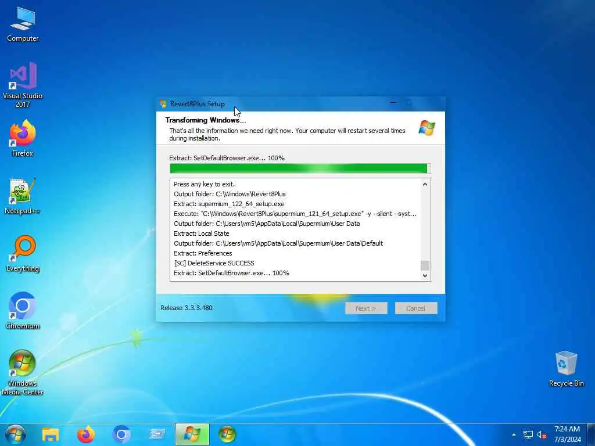Click the Revert8Plus Setup title bar icon
595x446 pixels.
pos(163,104)
